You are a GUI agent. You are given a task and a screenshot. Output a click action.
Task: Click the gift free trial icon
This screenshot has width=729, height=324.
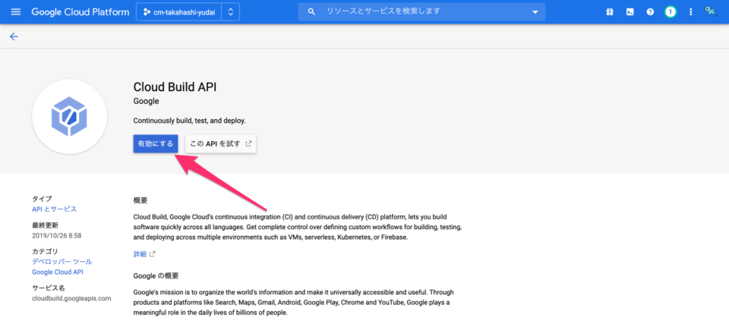610,12
